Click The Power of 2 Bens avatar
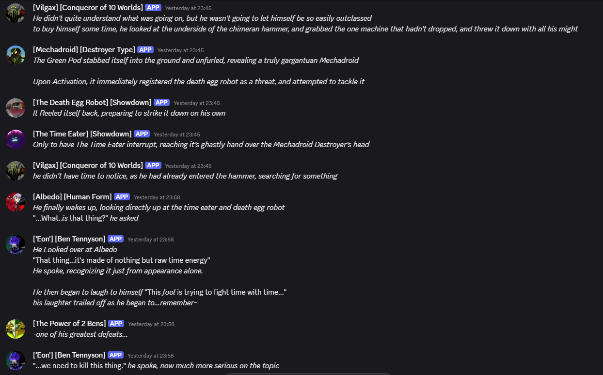 coord(16,329)
